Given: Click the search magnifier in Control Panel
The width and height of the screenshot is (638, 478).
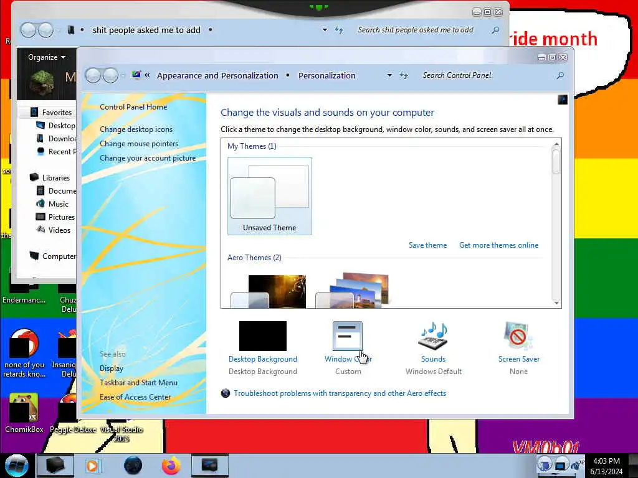Looking at the screenshot, I should pos(560,75).
